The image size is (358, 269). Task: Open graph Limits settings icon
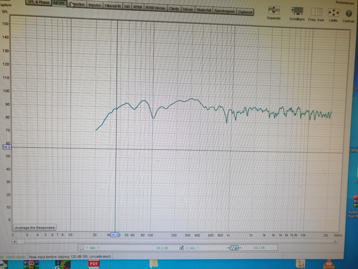point(333,13)
